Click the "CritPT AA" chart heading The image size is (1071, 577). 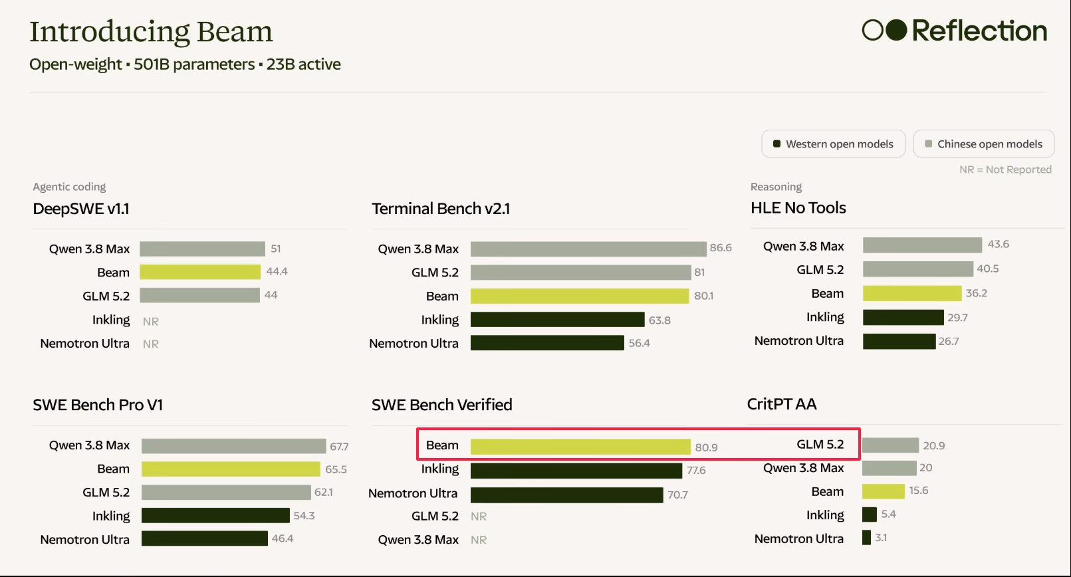point(782,404)
